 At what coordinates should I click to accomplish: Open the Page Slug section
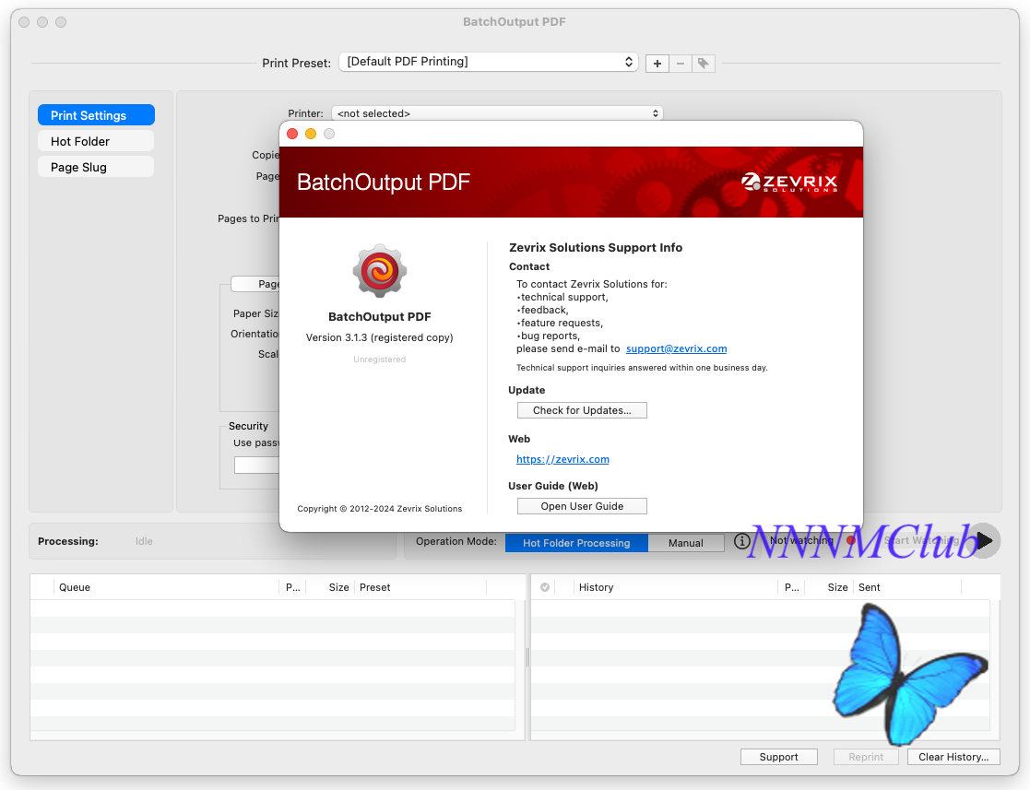tap(97, 167)
